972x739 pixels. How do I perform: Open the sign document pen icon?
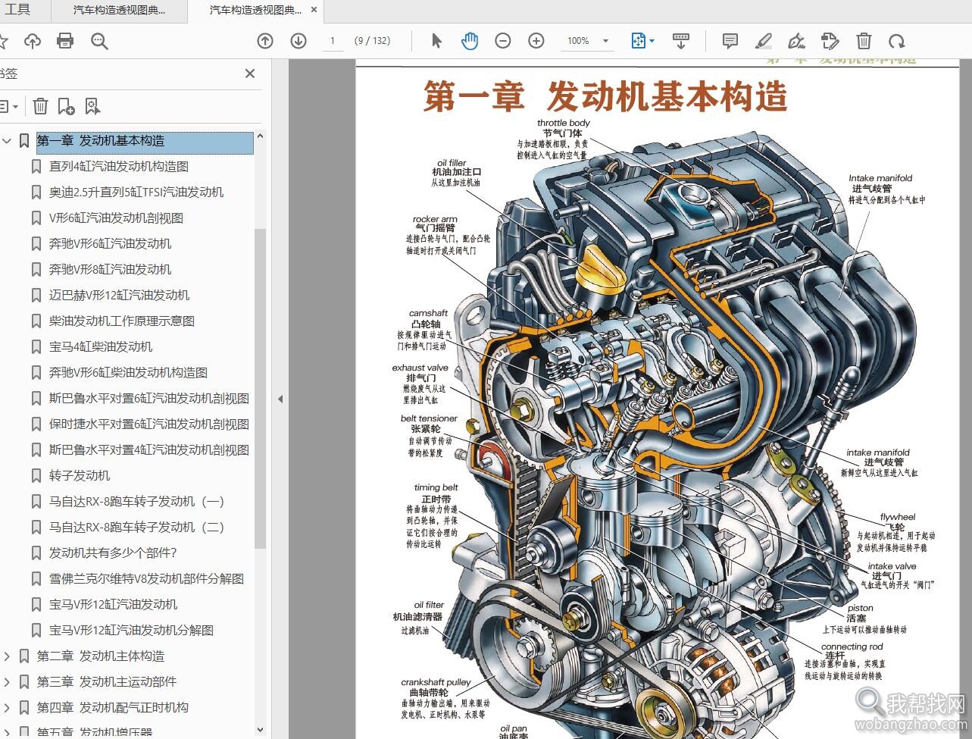[x=797, y=41]
